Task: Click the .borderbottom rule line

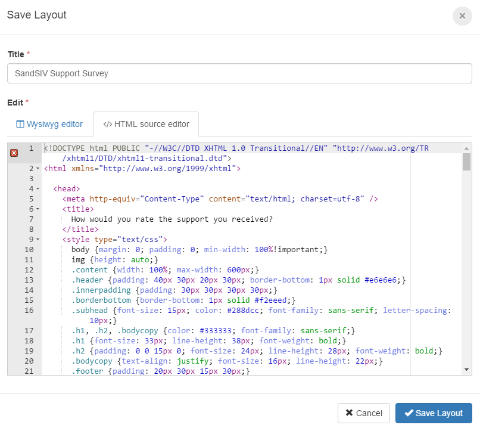Action: 183,300
